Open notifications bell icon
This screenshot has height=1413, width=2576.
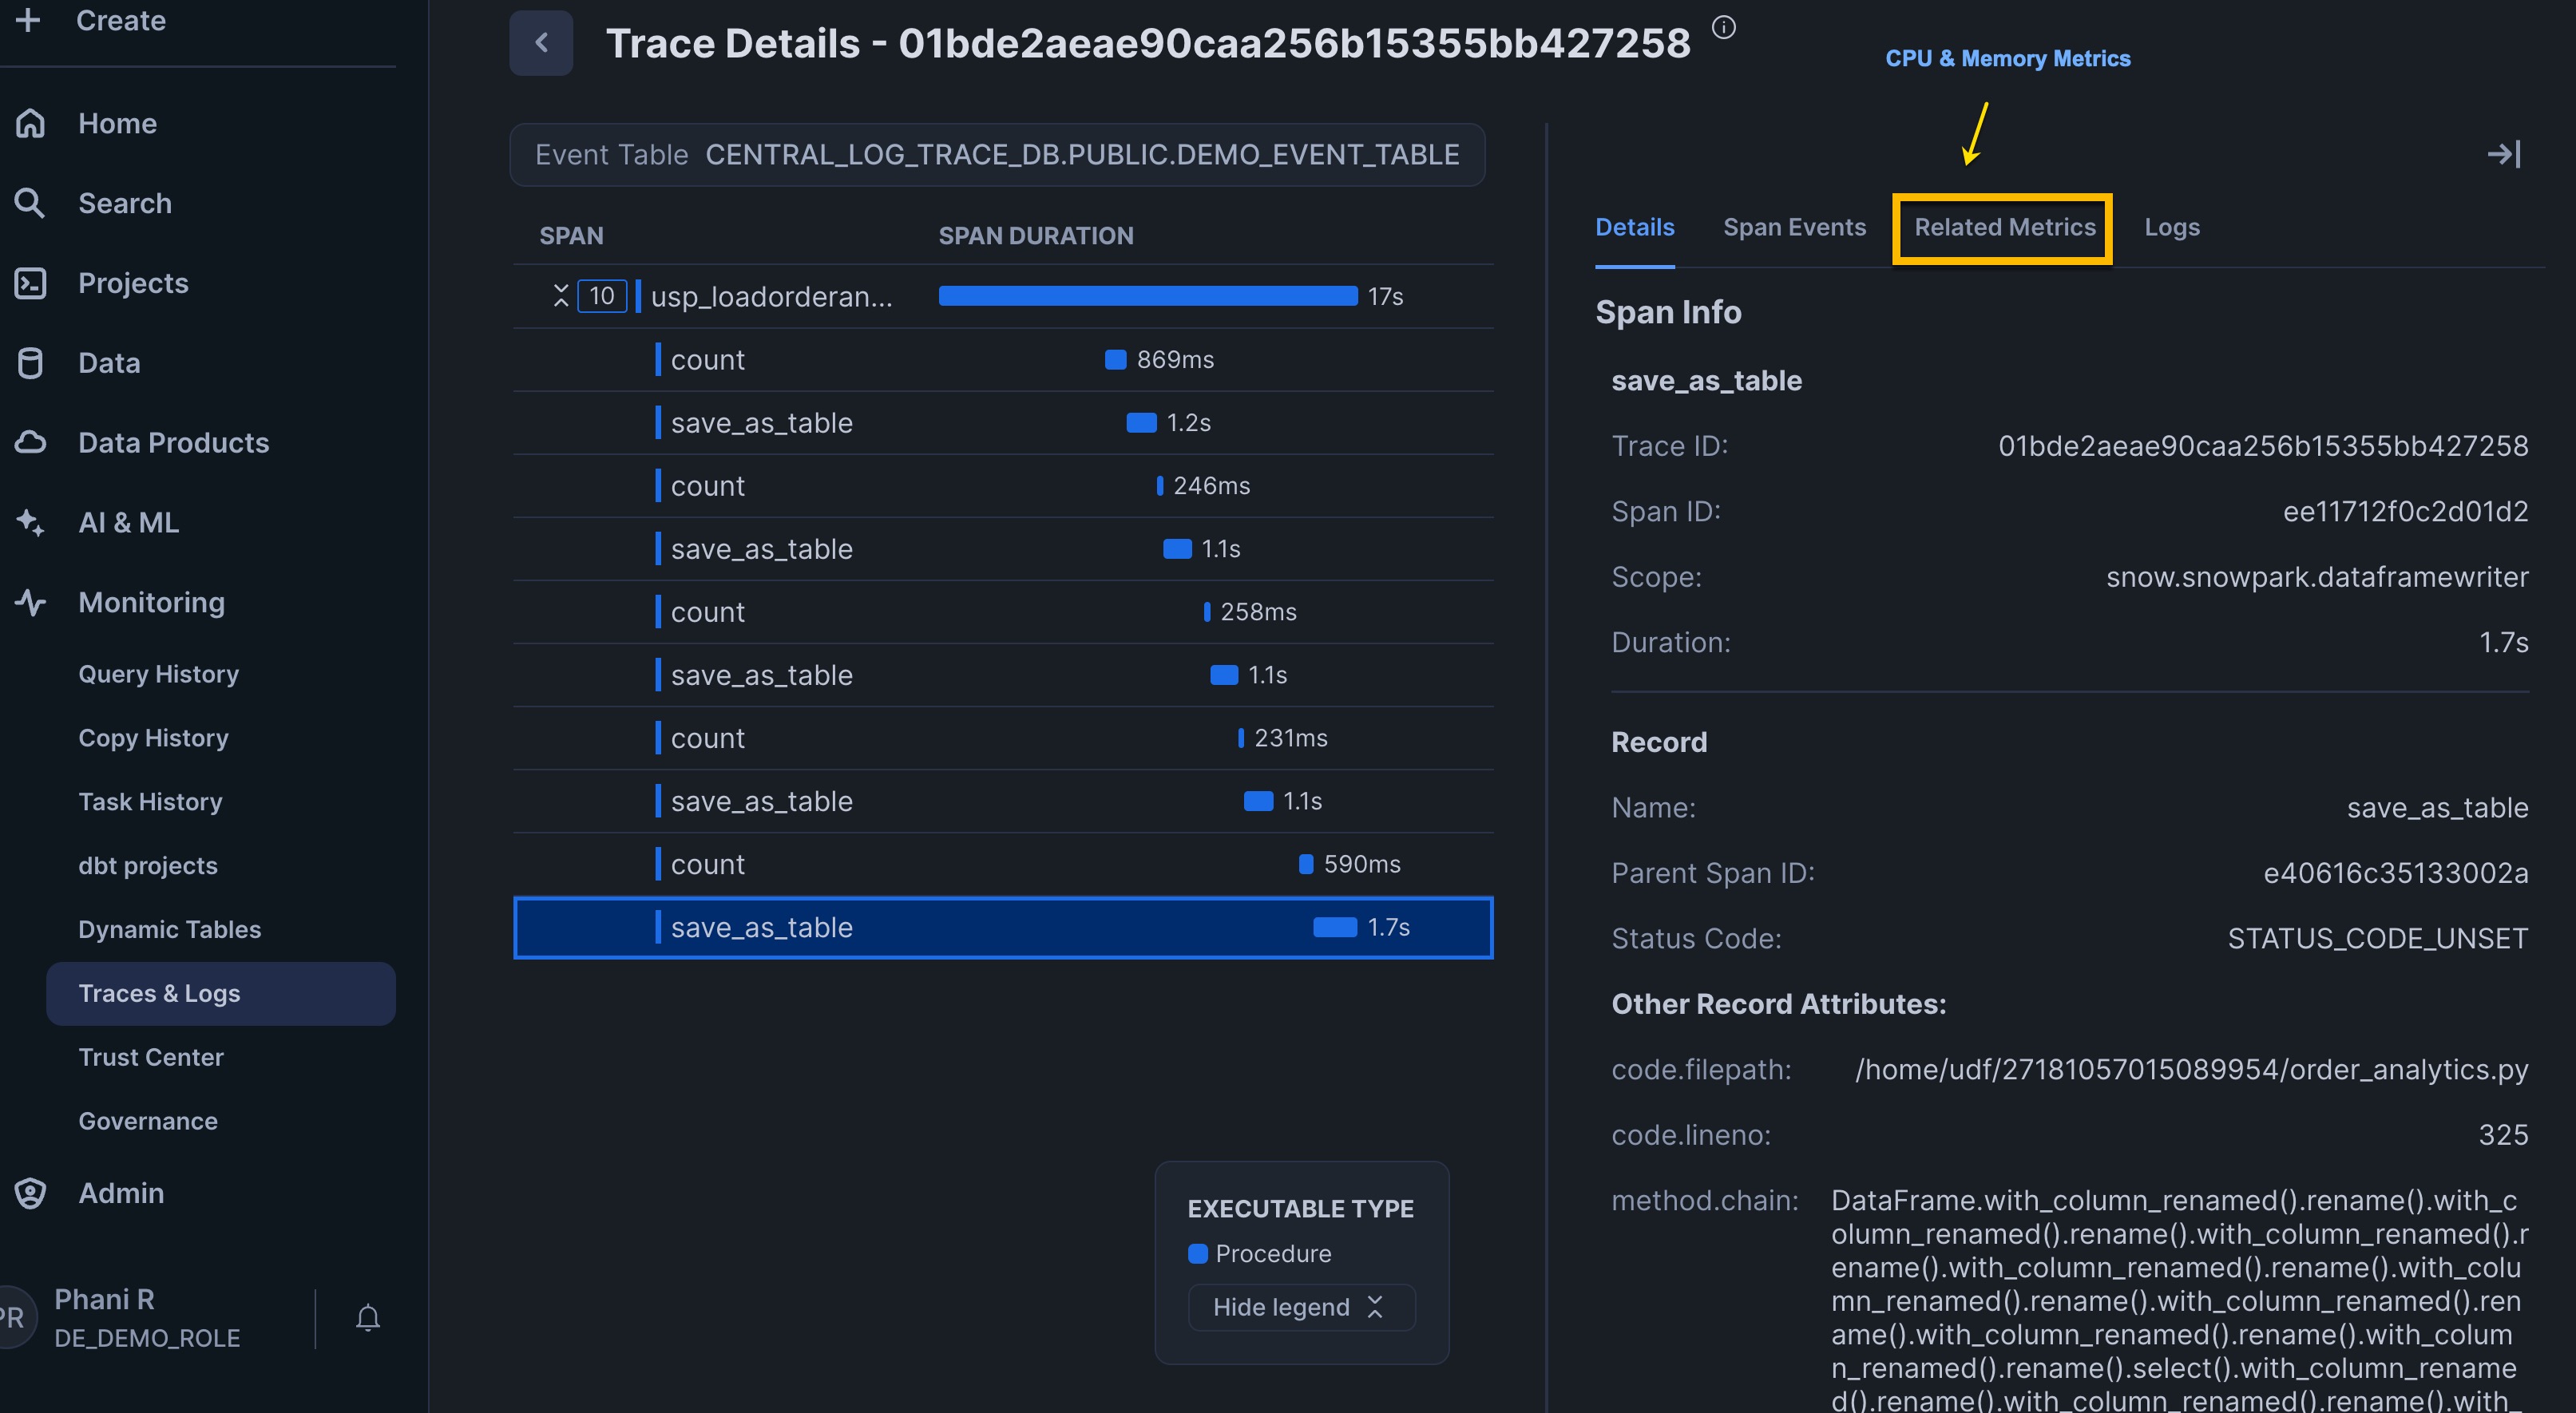click(368, 1318)
